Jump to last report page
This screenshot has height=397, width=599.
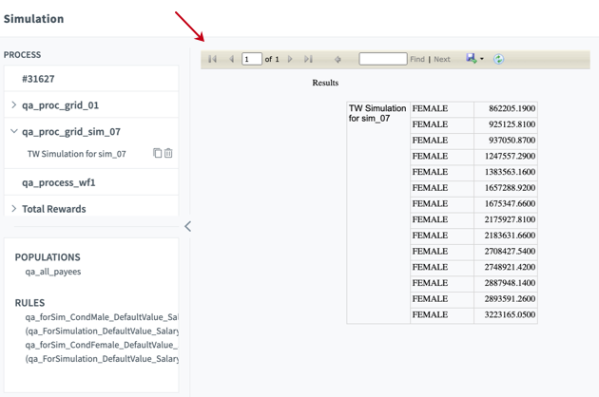point(308,59)
